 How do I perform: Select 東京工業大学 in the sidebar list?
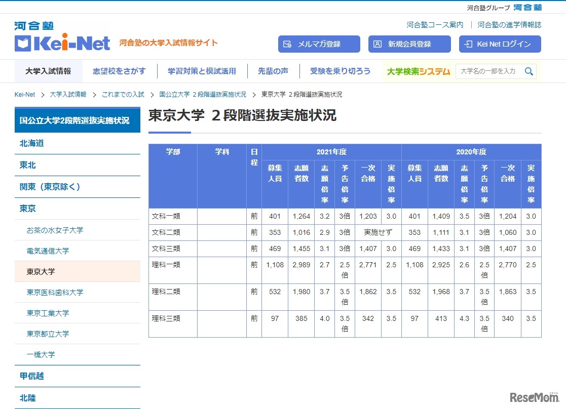48,313
